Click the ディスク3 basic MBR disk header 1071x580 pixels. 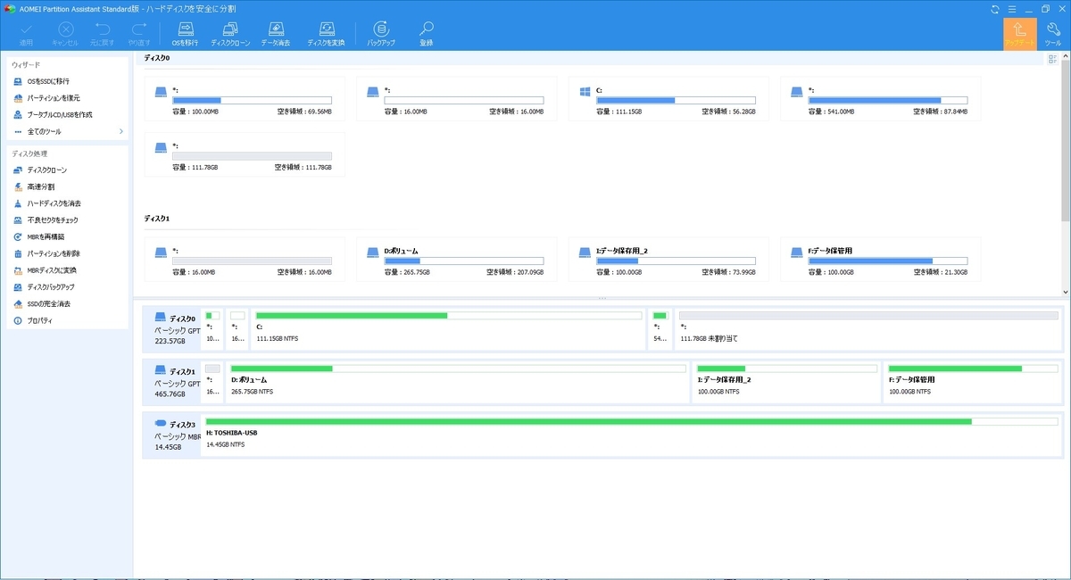coord(172,435)
